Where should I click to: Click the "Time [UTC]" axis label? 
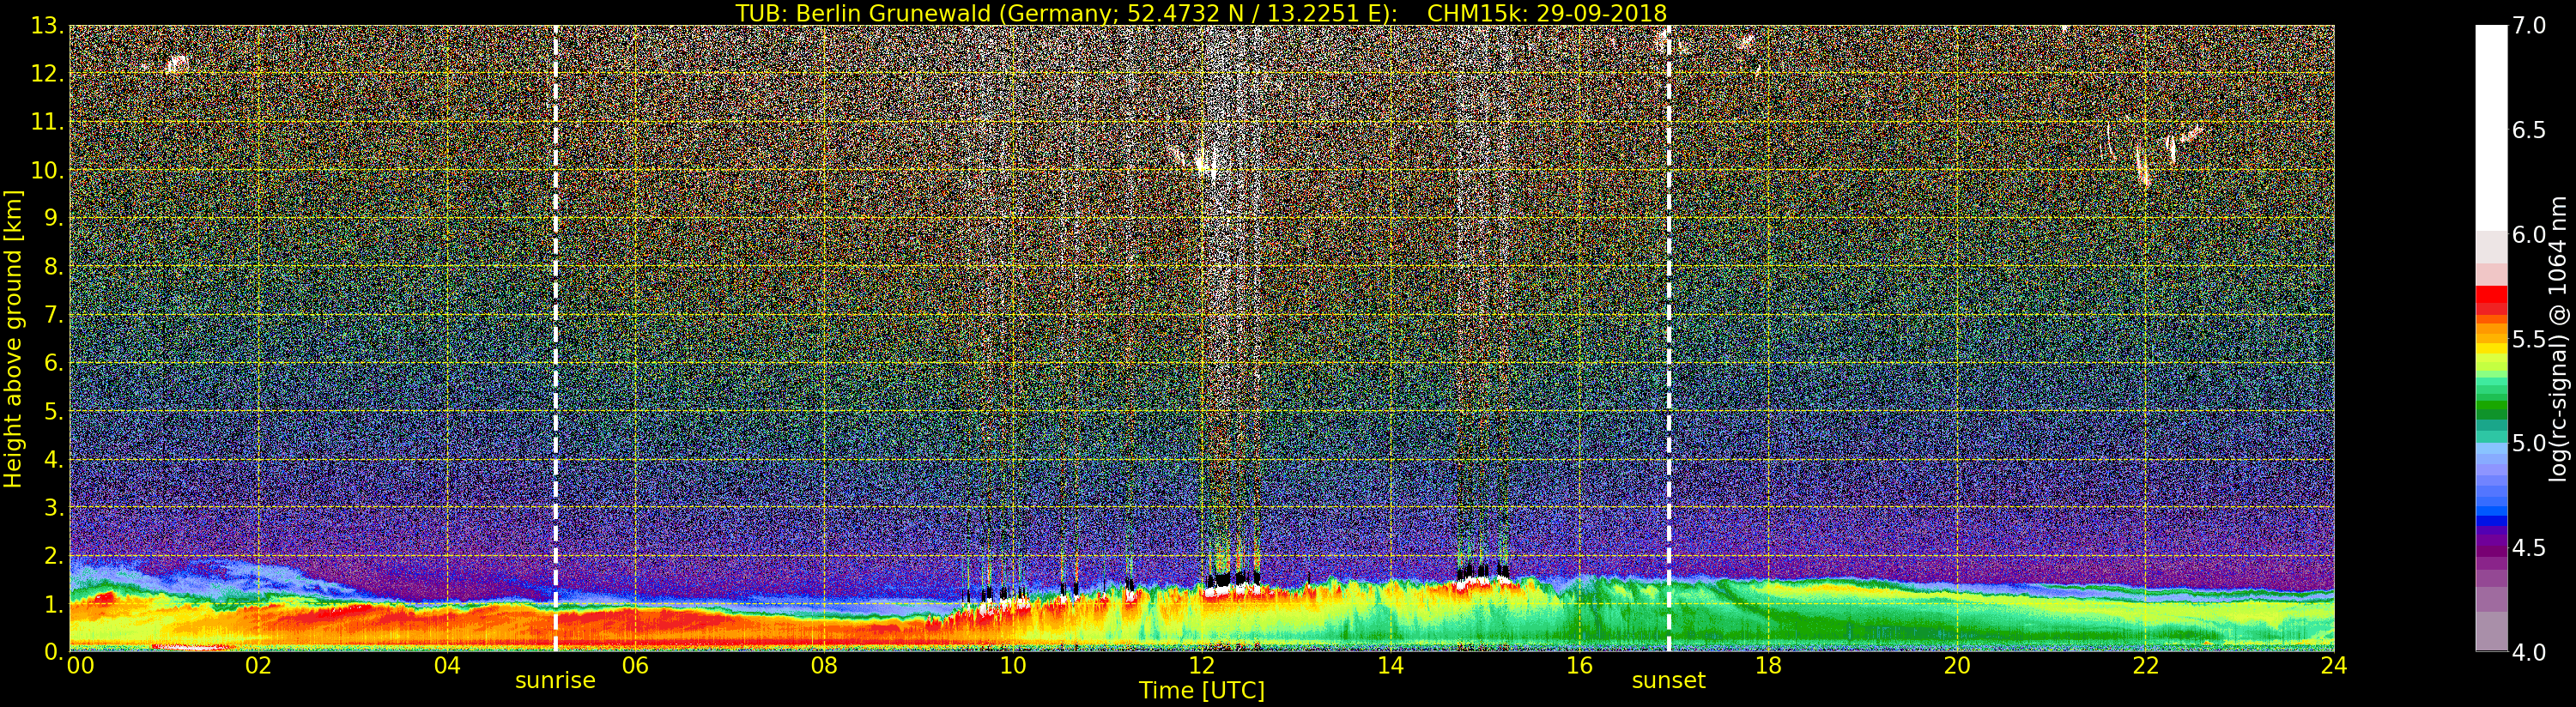click(x=1201, y=691)
